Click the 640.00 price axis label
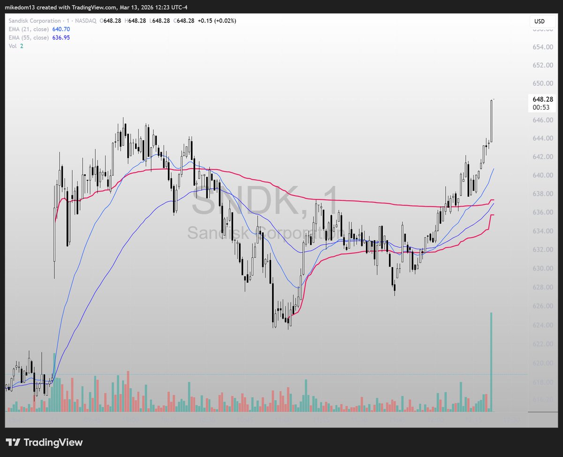Image resolution: width=563 pixels, height=457 pixels. [542, 175]
